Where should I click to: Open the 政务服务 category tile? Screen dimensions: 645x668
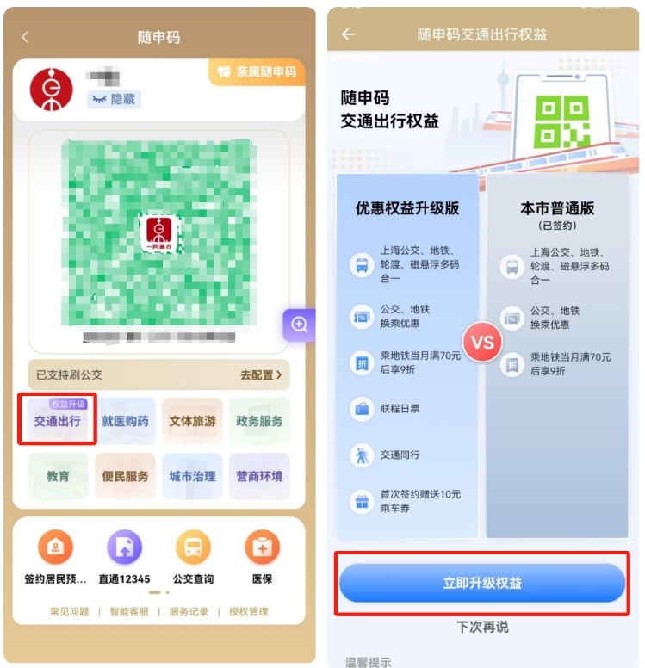tap(259, 420)
